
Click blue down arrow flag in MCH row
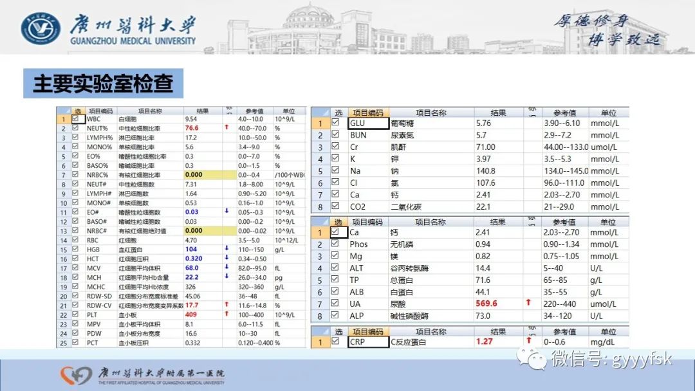227,277
